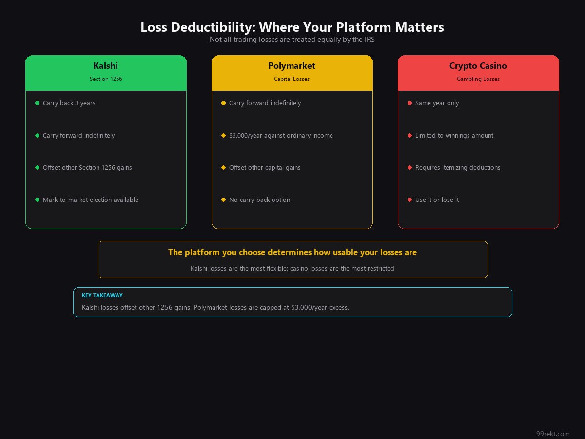Select the red dot next to Use it or lose it
This screenshot has height=439, width=585.
(x=409, y=200)
